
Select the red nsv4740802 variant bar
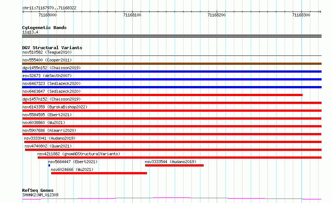(x=173, y=150)
